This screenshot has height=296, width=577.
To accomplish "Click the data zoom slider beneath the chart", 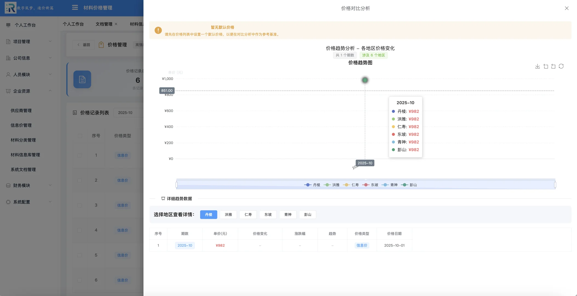I will coord(247,184).
